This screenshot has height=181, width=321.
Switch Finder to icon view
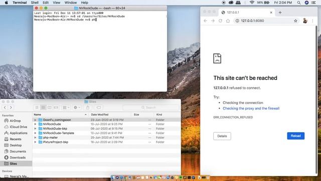(x=37, y=107)
